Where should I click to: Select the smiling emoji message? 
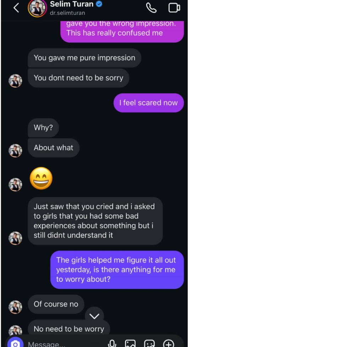coord(41,178)
